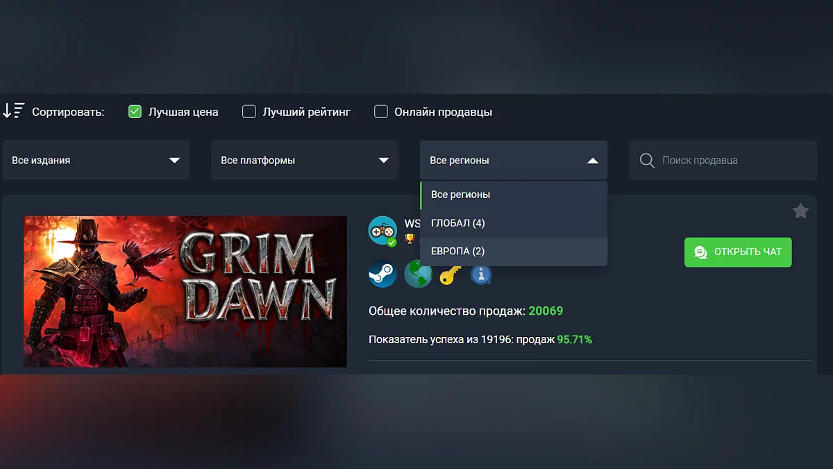The height and width of the screenshot is (469, 833).
Task: Open the Все платформы dropdown
Action: (x=305, y=161)
